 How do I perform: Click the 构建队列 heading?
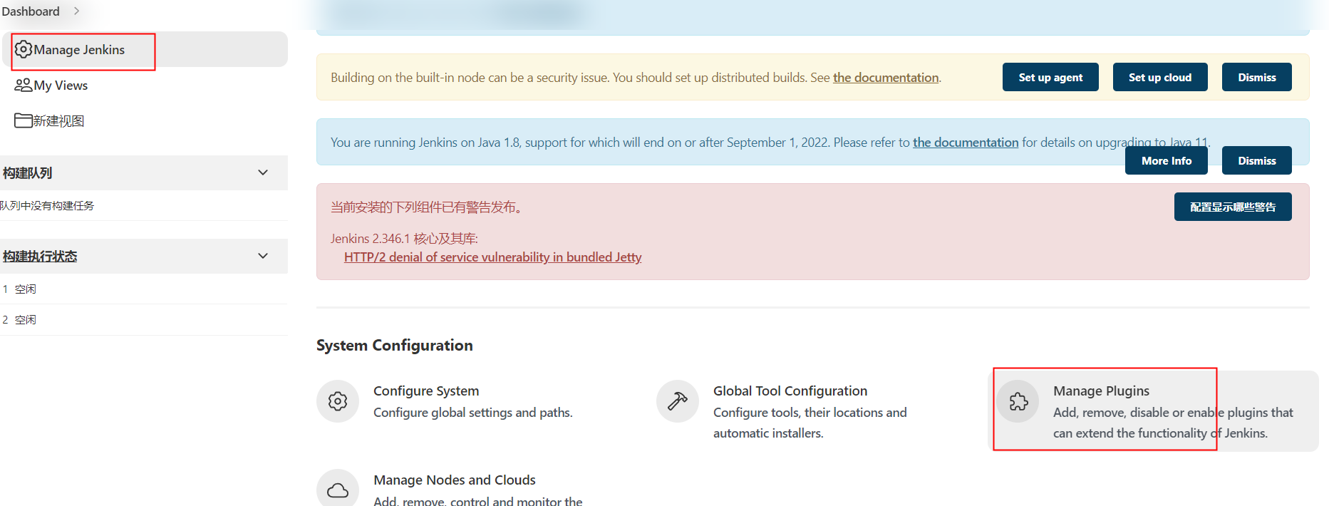27,172
